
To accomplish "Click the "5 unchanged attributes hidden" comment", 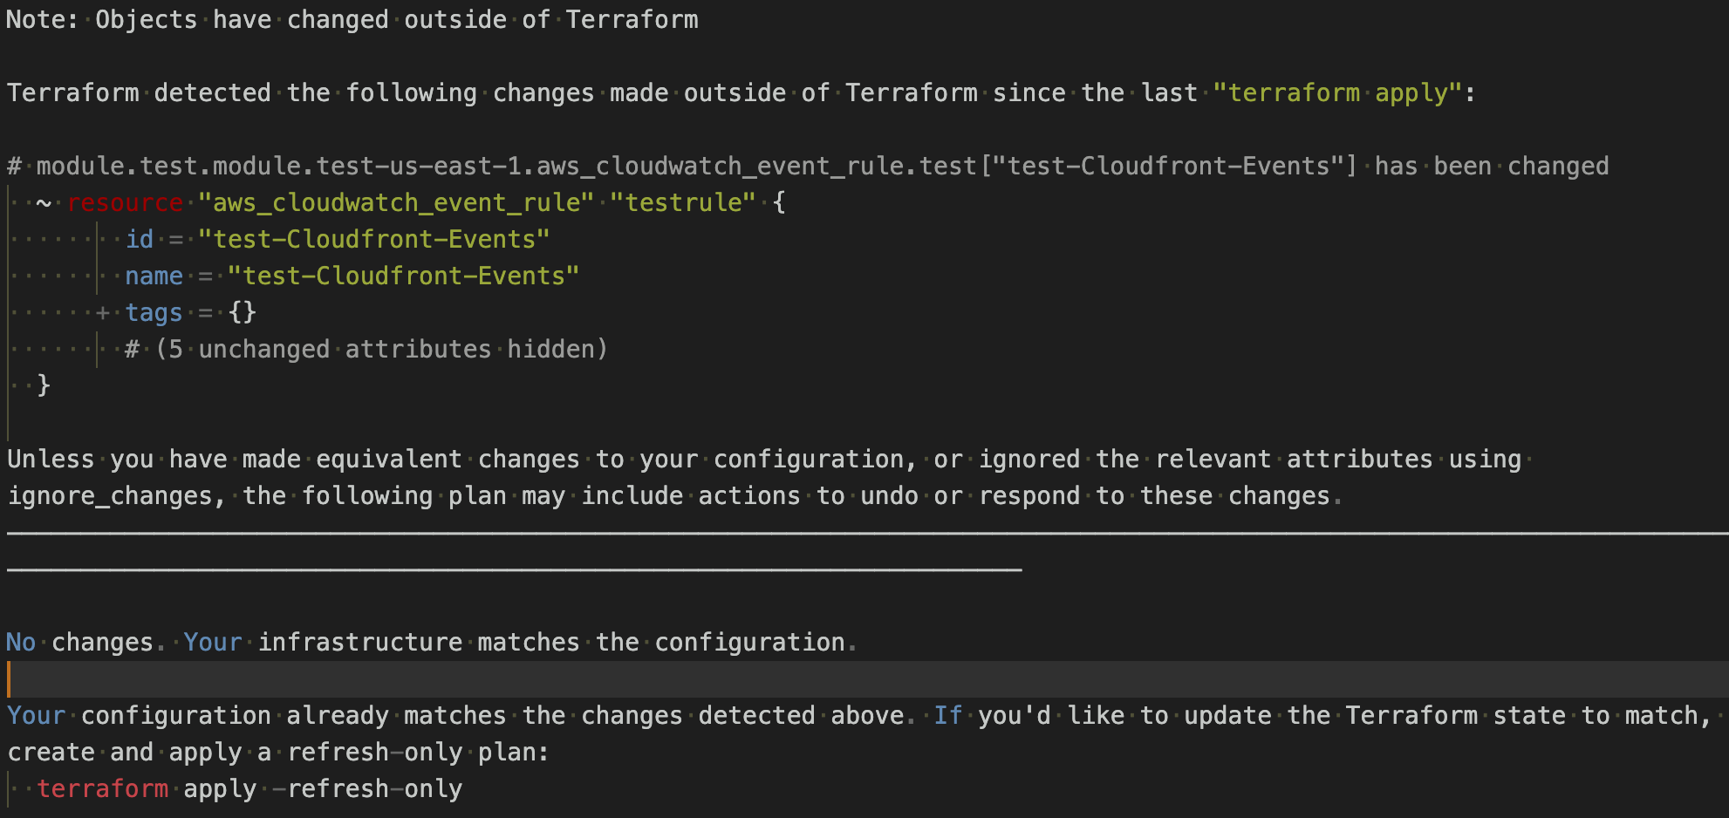I will 380,349.
